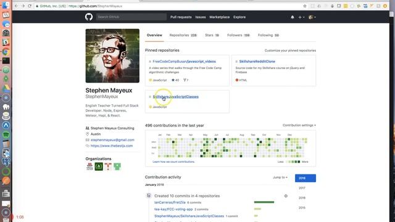Switch to the Repositories tab
The image size is (395, 222).
183,35
